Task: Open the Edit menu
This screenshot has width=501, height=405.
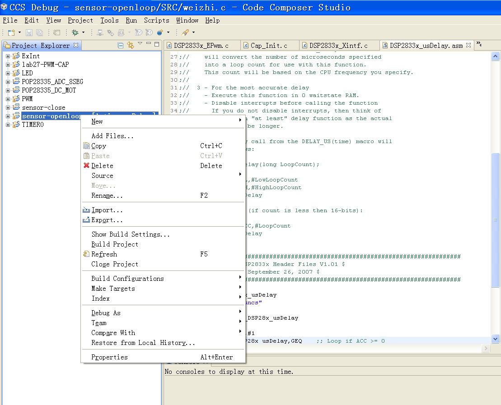Action: click(32, 20)
